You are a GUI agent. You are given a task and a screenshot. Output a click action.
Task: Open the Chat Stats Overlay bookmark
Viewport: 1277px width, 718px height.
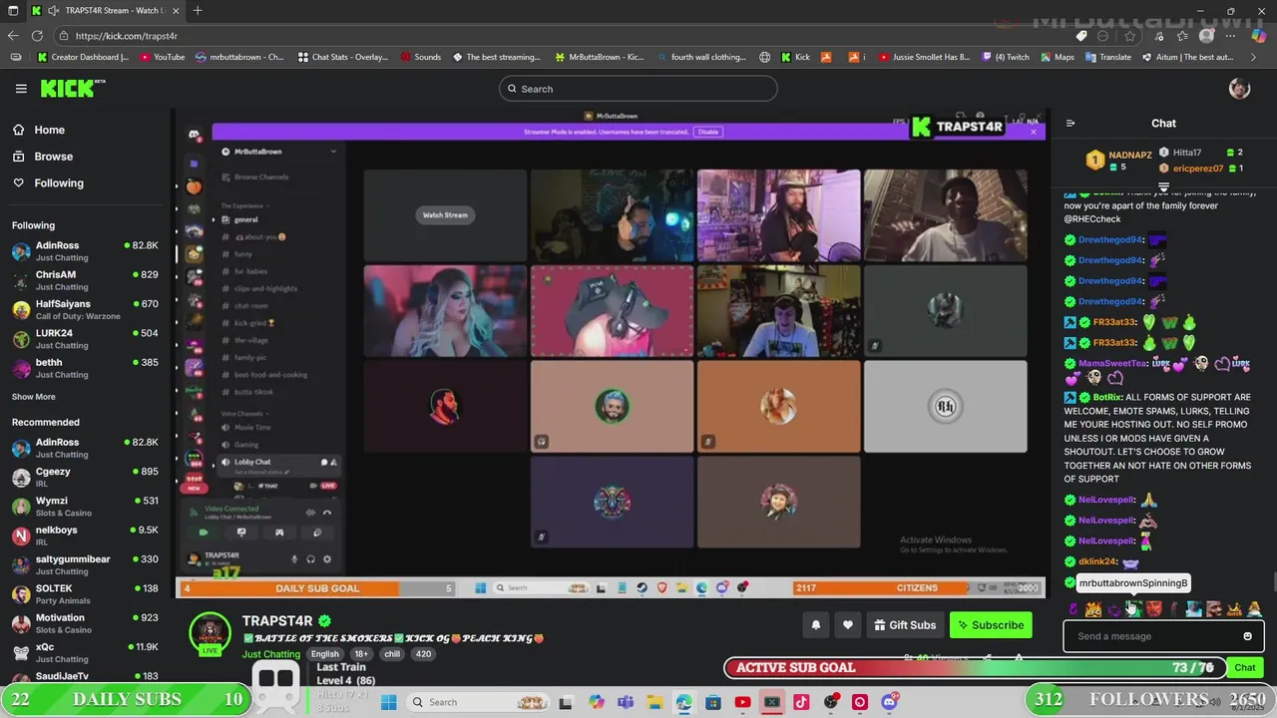(x=343, y=57)
